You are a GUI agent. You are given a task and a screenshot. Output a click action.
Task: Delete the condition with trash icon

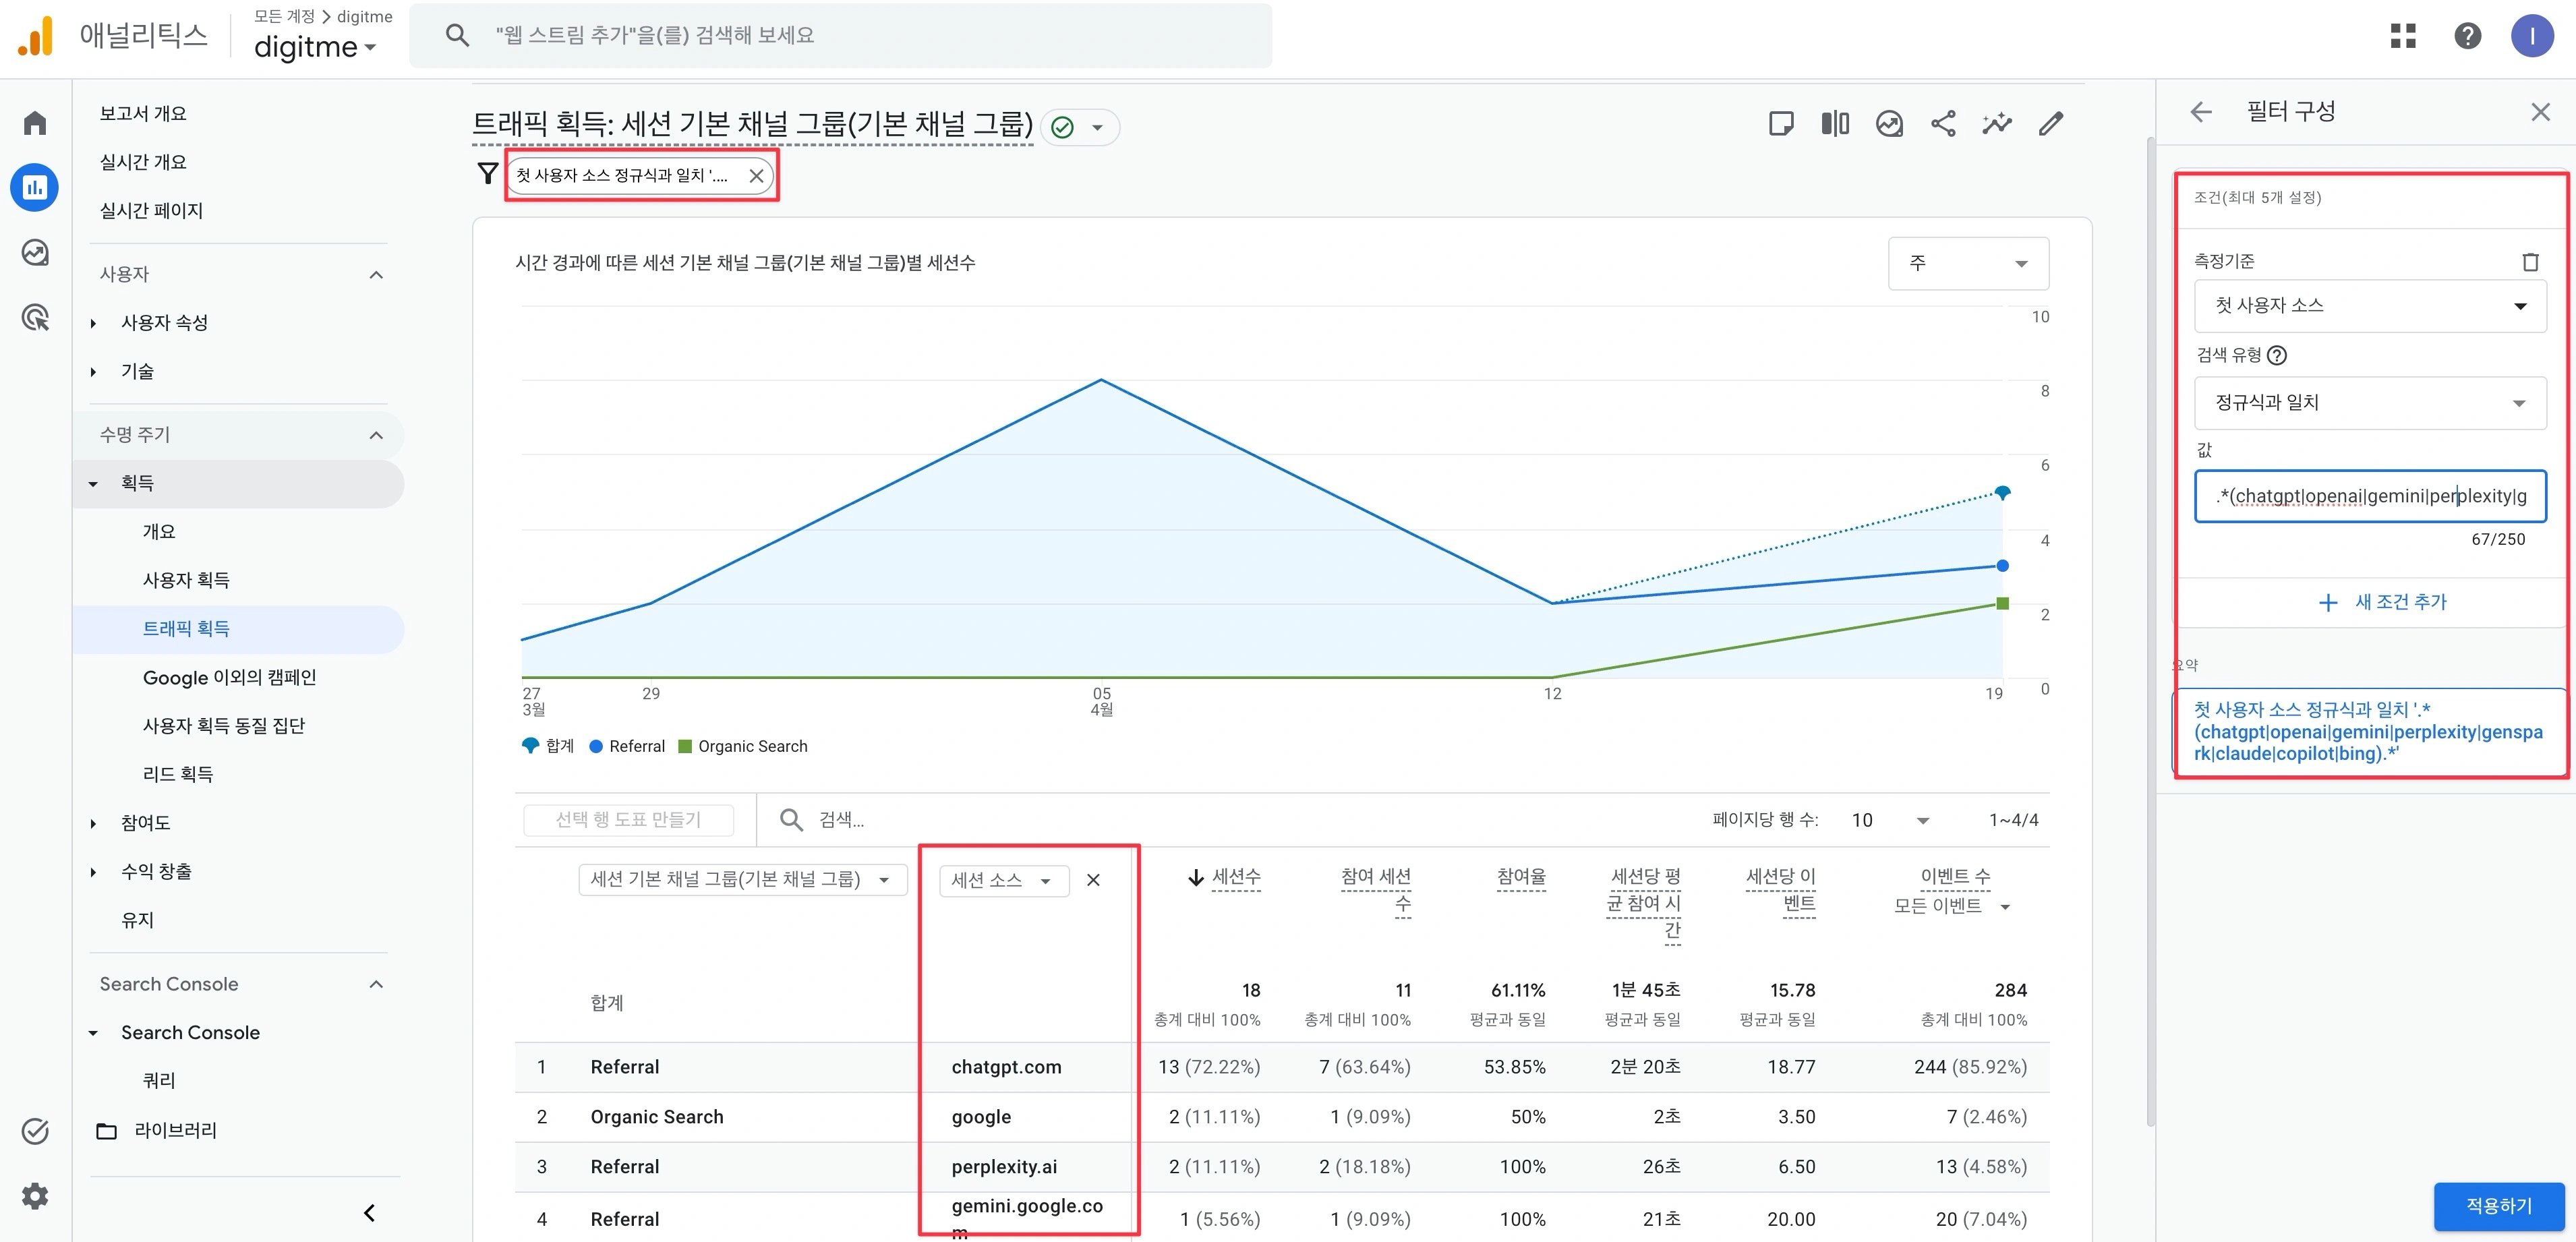(x=2530, y=262)
